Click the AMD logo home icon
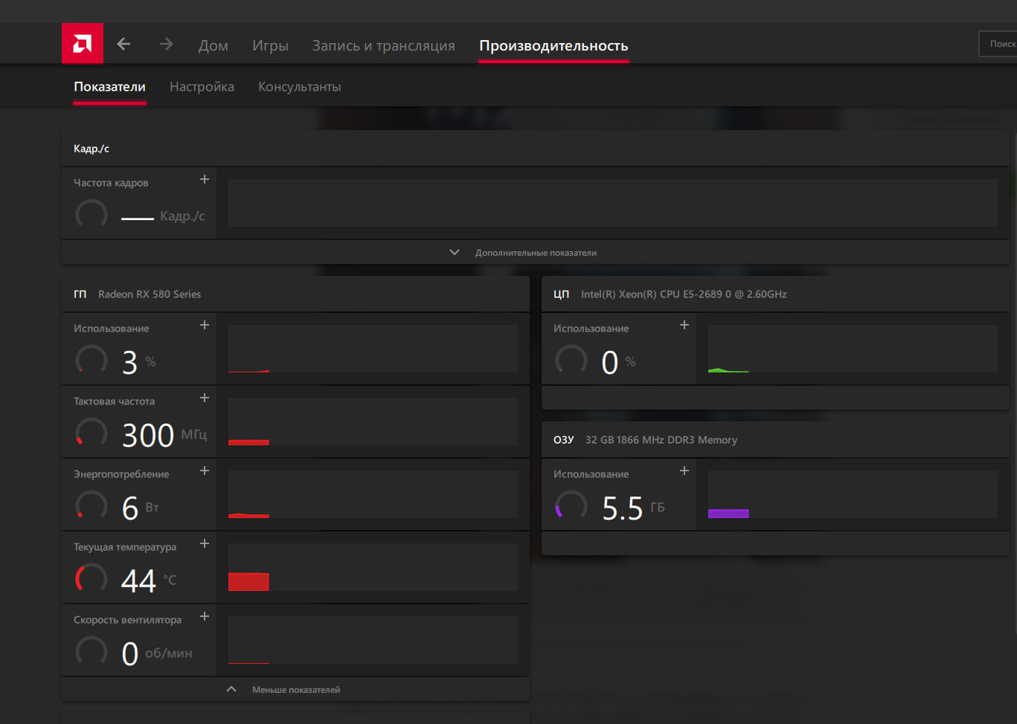 tap(83, 44)
